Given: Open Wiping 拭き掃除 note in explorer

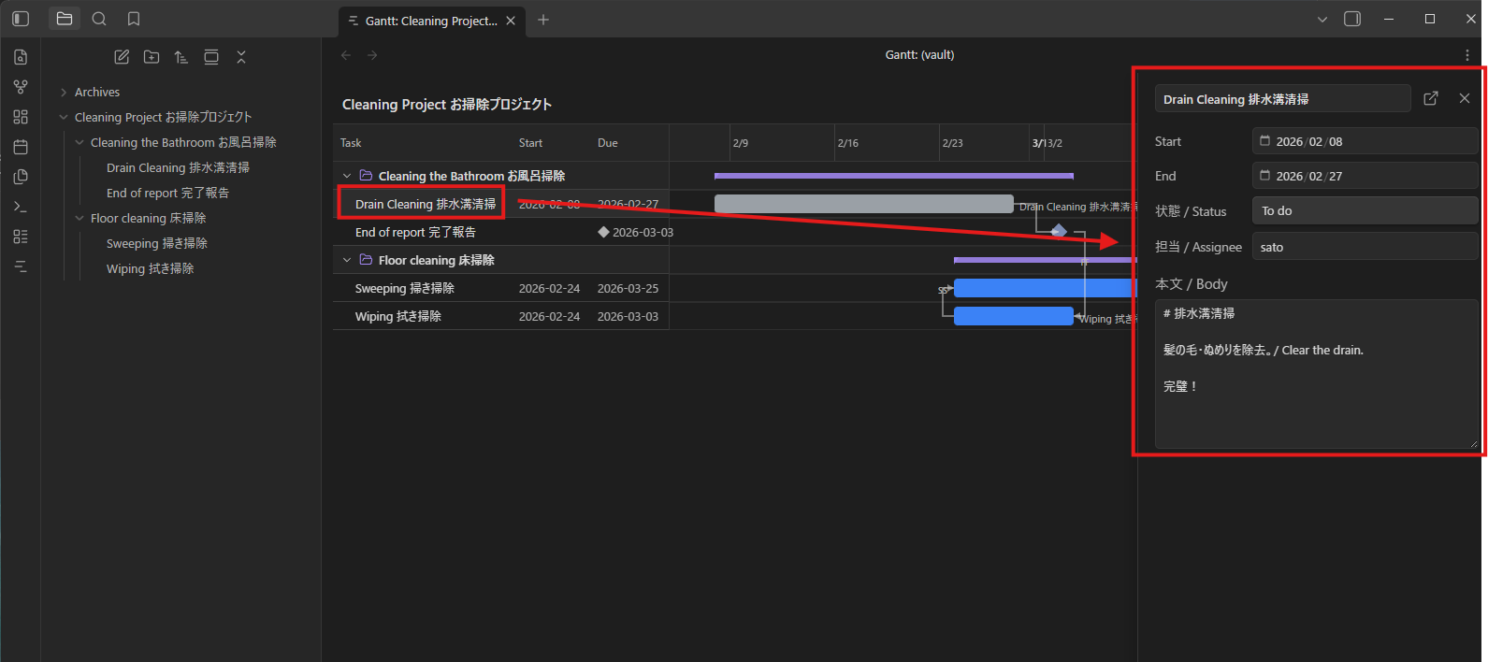Looking at the screenshot, I should tap(151, 268).
